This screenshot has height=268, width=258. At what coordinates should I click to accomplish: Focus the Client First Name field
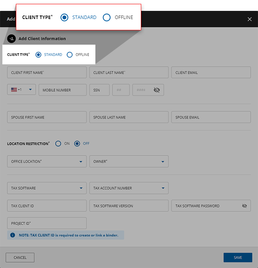47,73
